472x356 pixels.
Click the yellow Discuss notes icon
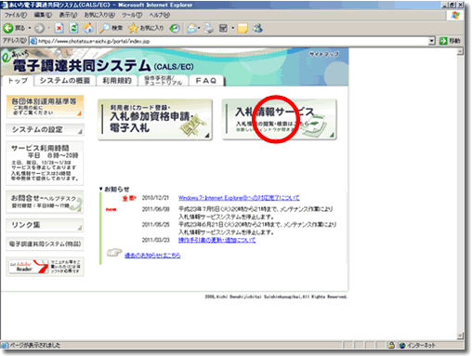(243, 29)
